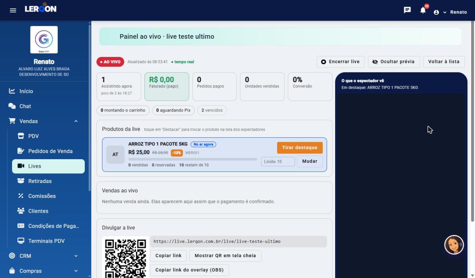
Task: Click the Clientes people icon
Action: pyautogui.click(x=21, y=210)
